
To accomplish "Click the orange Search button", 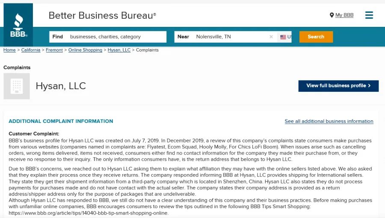I will pyautogui.click(x=316, y=37).
